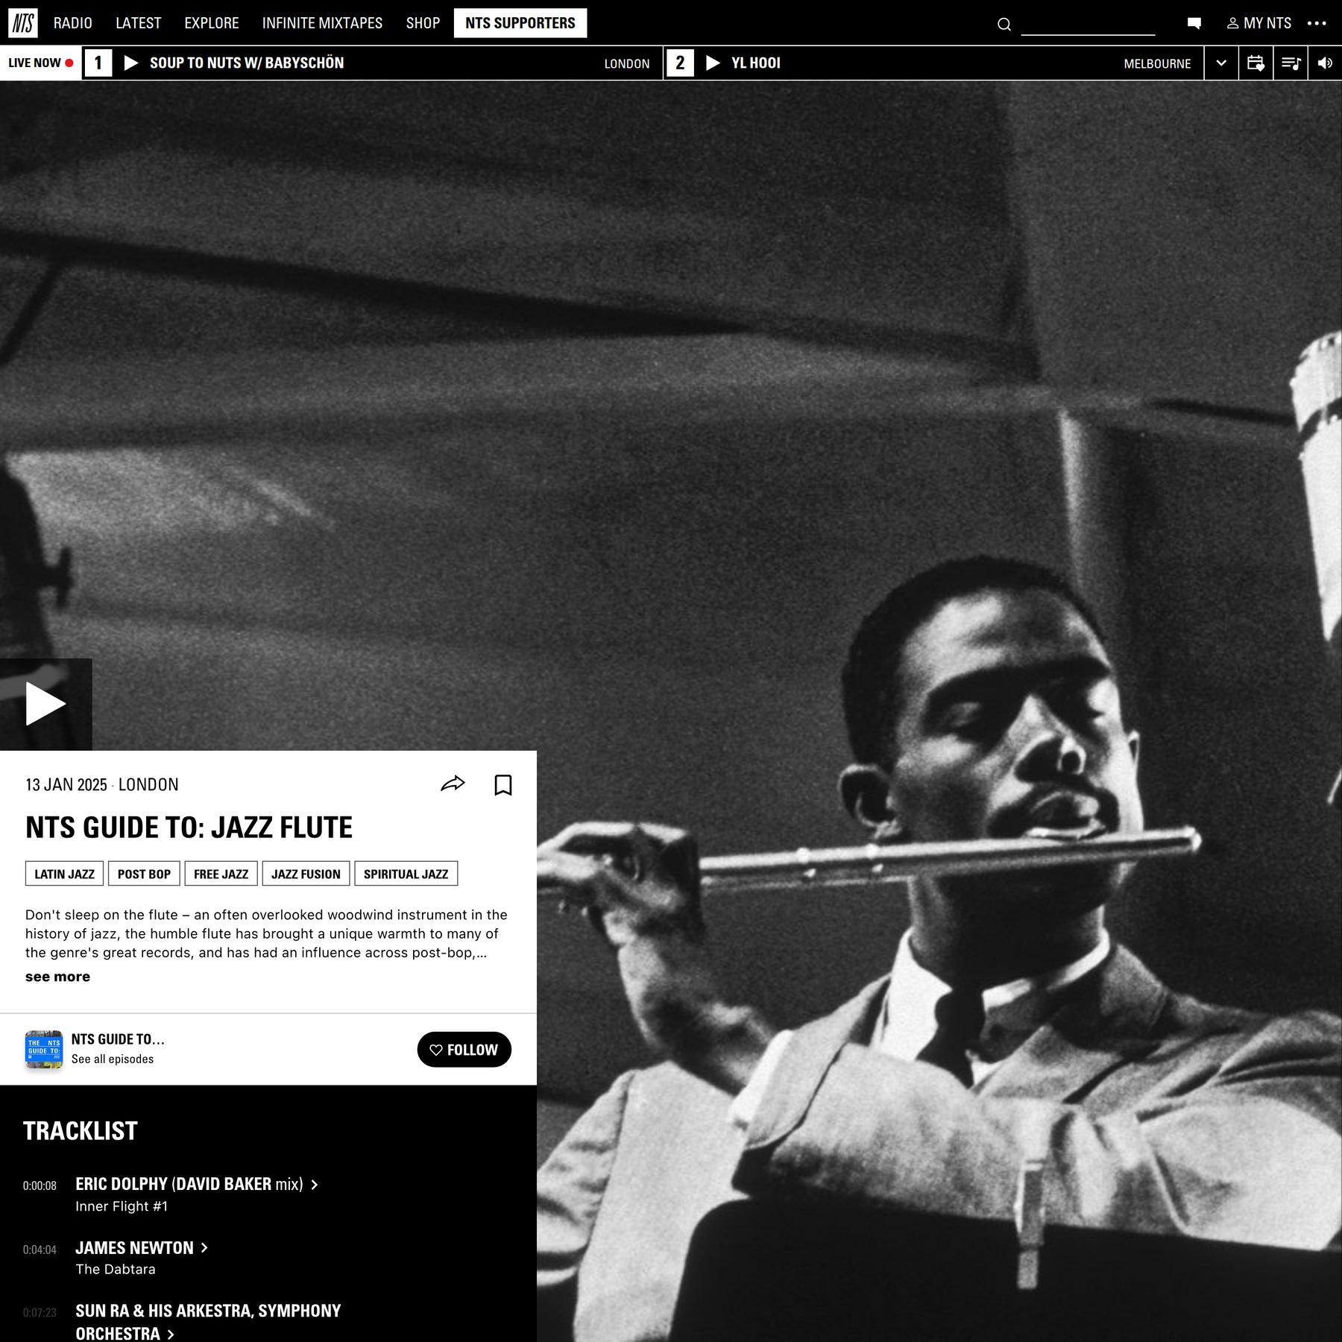Screen dimensions: 1342x1342
Task: Click the MELBOURNE label on channel 2
Action: click(x=1157, y=64)
